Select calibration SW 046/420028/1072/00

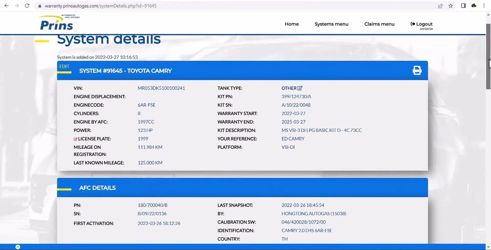point(304,222)
